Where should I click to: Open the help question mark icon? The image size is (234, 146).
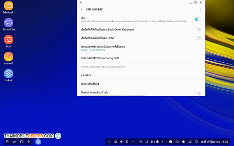tap(170, 142)
